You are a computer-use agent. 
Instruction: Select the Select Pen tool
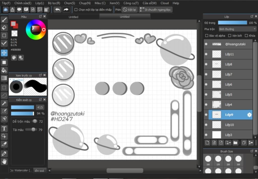(4, 111)
